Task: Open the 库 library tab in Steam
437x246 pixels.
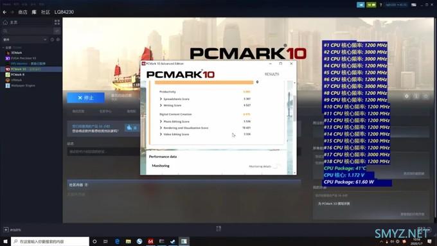Action: pyautogui.click(x=34, y=12)
